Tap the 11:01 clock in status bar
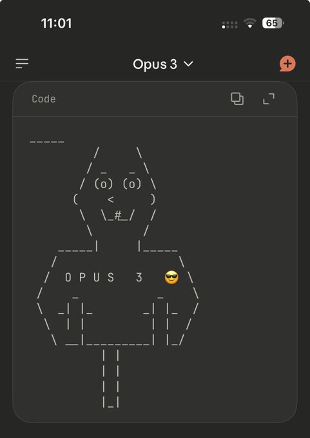Screen dimensions: 310x438 coord(56,23)
